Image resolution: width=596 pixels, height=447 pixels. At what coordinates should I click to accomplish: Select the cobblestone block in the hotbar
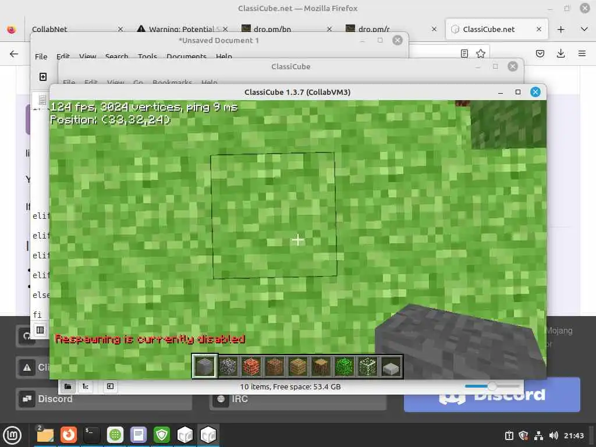(x=228, y=367)
